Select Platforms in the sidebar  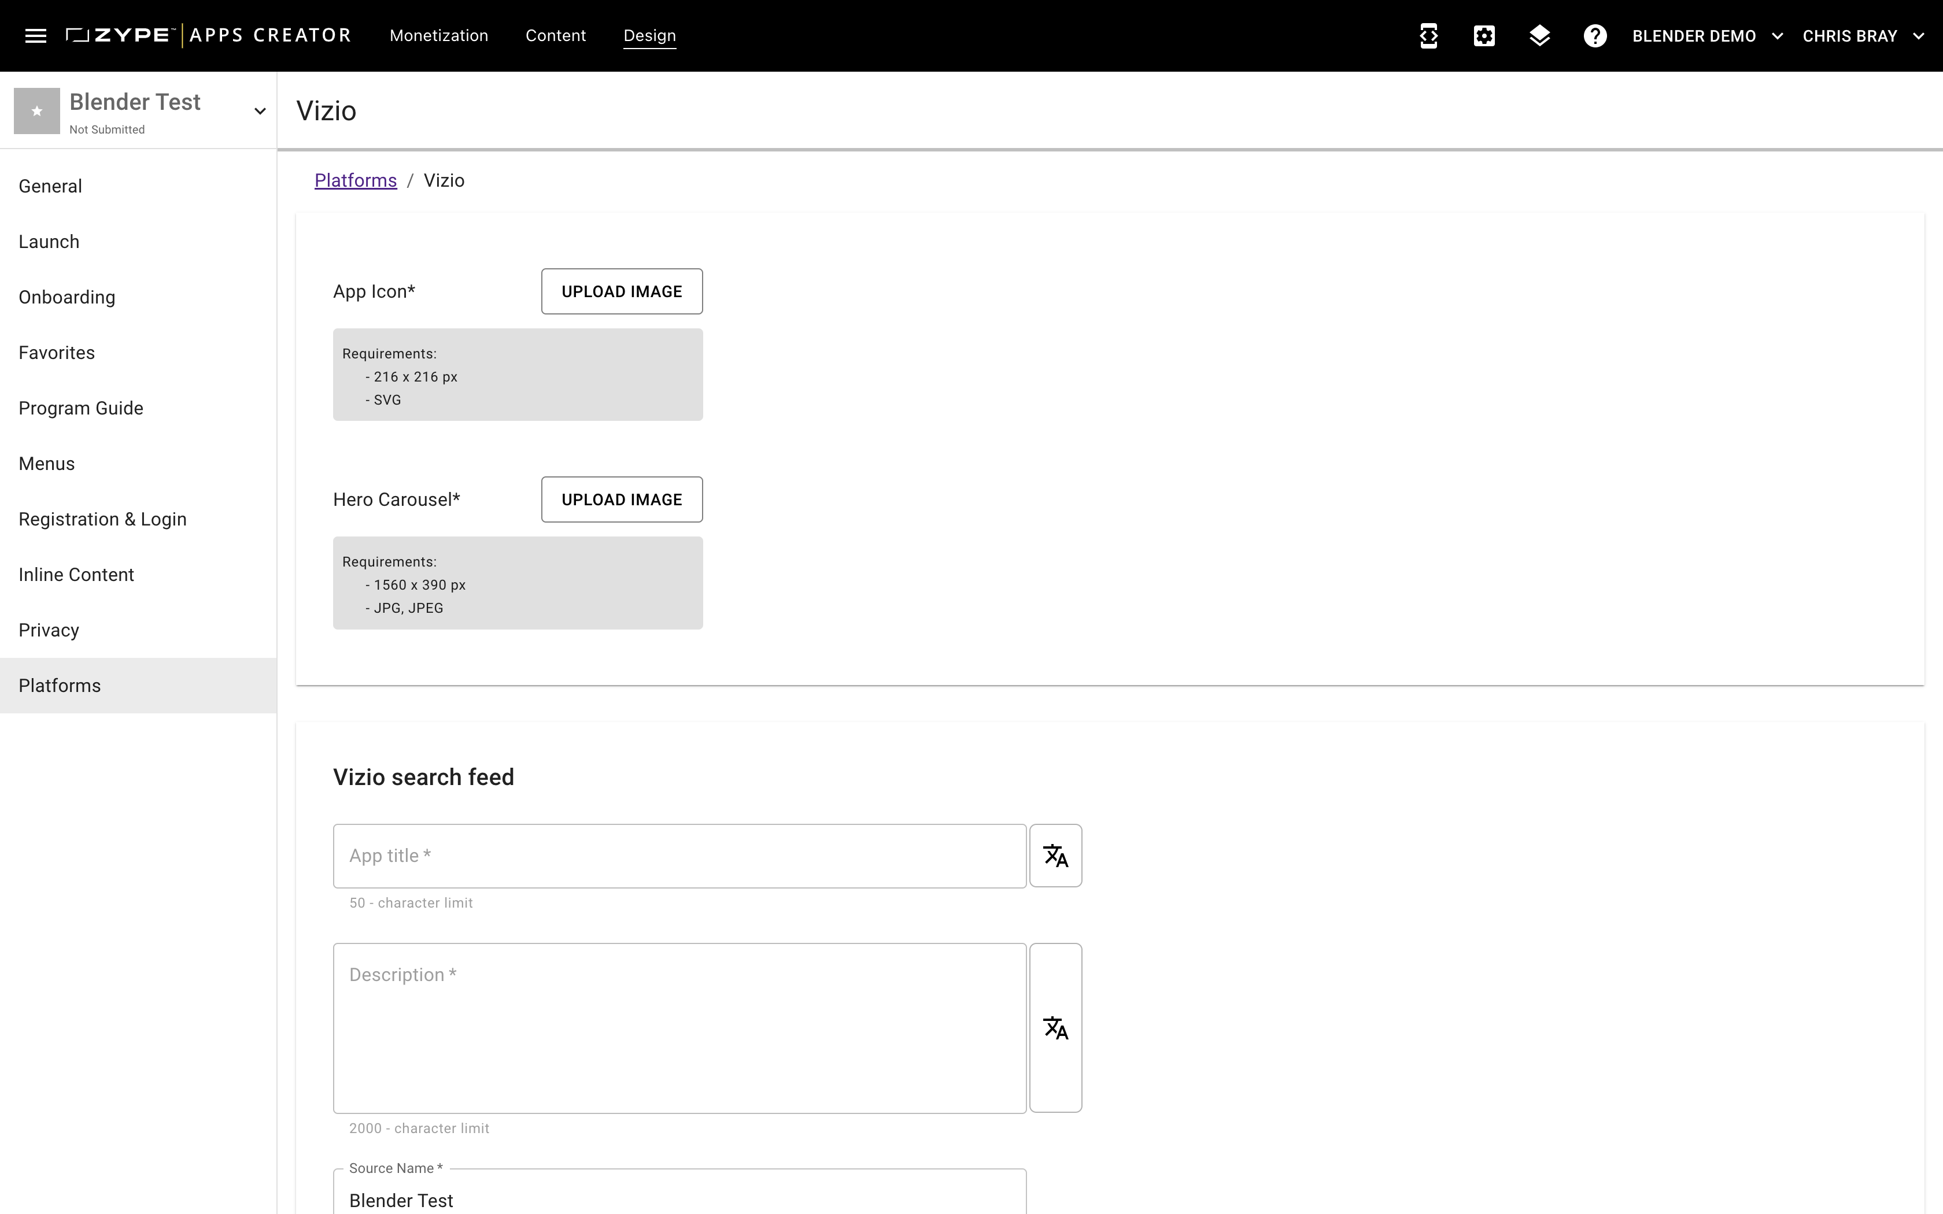138,685
